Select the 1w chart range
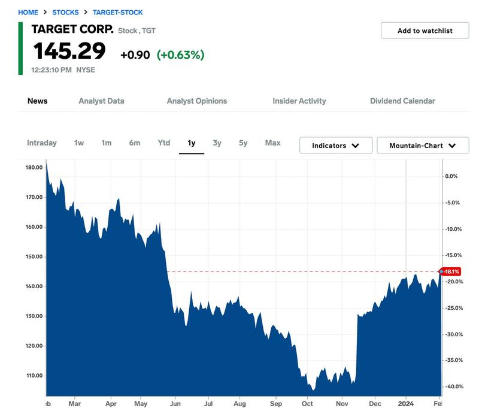Screen dimensions: 479x420 tap(79, 143)
